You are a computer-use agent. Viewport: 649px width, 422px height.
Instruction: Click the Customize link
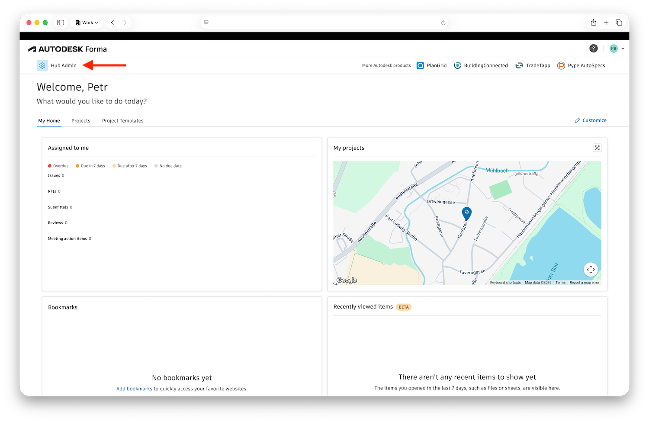pos(594,120)
